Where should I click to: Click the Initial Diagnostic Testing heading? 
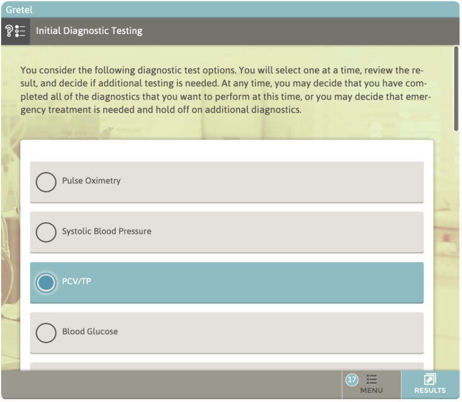click(x=89, y=30)
